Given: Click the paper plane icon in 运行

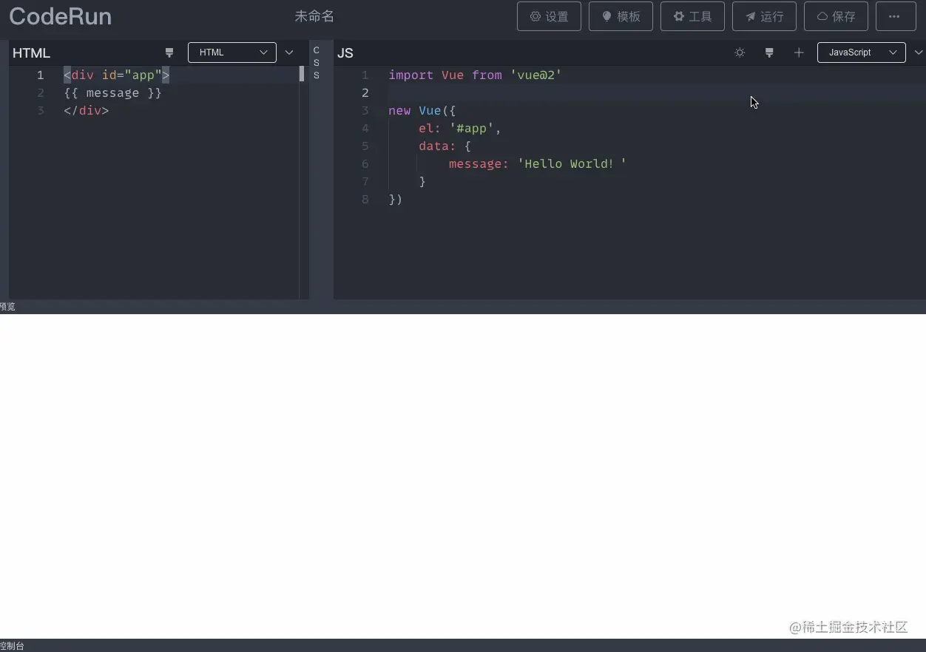Looking at the screenshot, I should (751, 16).
